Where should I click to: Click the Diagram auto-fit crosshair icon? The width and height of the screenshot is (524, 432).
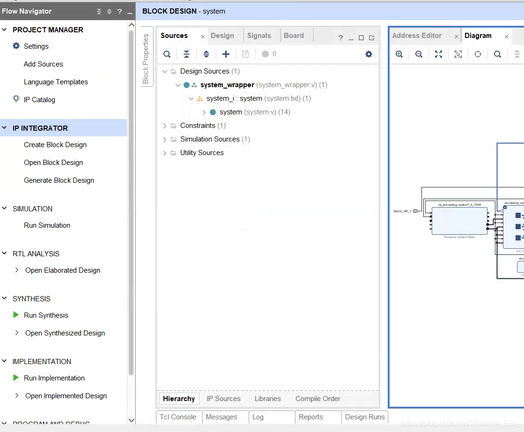tap(478, 54)
